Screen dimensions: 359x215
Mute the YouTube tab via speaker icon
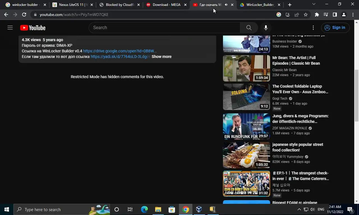226,5
